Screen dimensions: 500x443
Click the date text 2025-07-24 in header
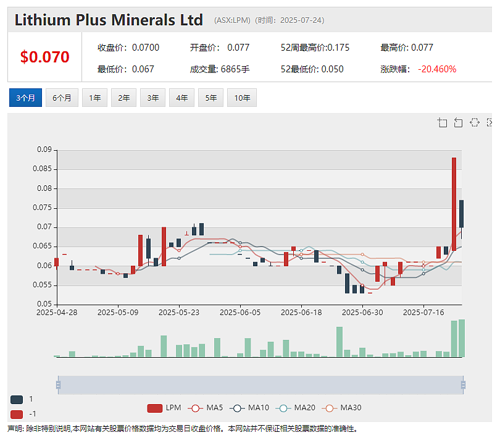click(301, 20)
